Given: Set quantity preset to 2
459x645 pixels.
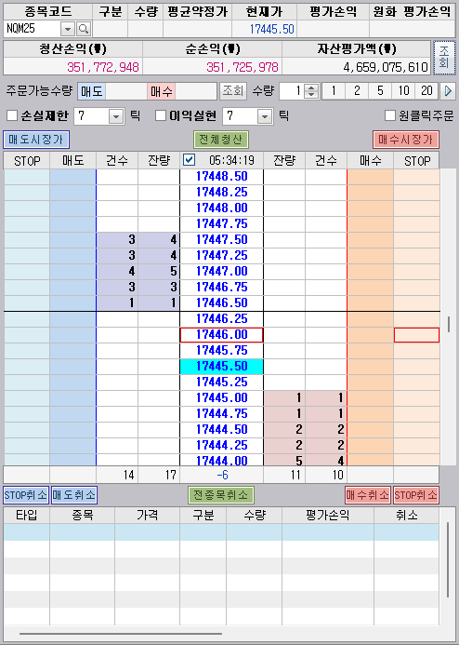Looking at the screenshot, I should click(x=357, y=90).
